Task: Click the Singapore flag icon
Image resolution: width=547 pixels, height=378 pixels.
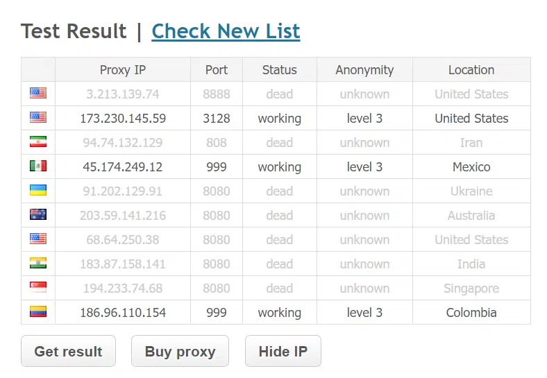Action: [38, 287]
